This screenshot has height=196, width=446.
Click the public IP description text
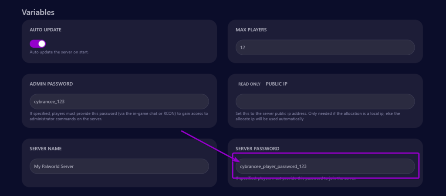pos(318,116)
